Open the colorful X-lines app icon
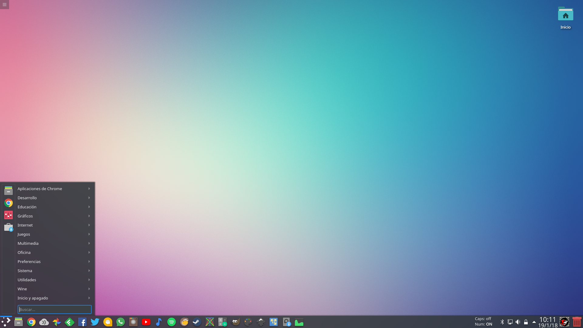 (x=210, y=322)
